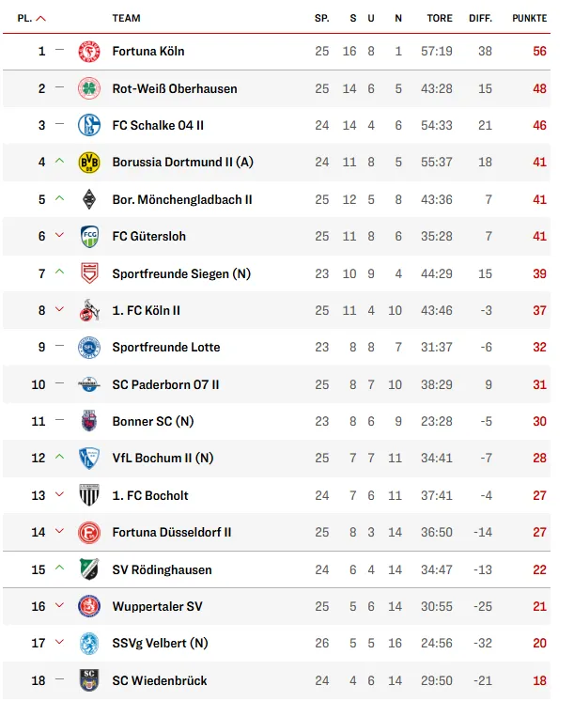Sort standings by DIFF. column header
574x701 pixels.
click(x=480, y=19)
